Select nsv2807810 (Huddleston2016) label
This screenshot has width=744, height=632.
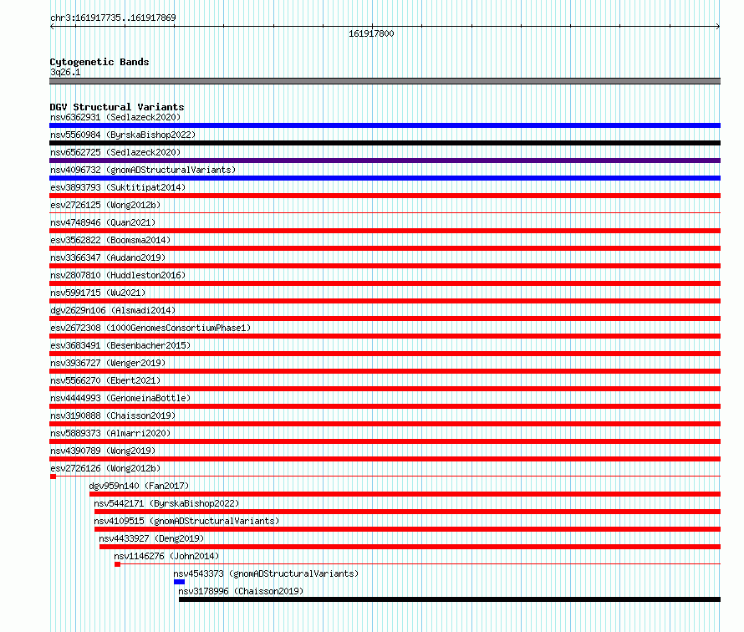pyautogui.click(x=118, y=275)
